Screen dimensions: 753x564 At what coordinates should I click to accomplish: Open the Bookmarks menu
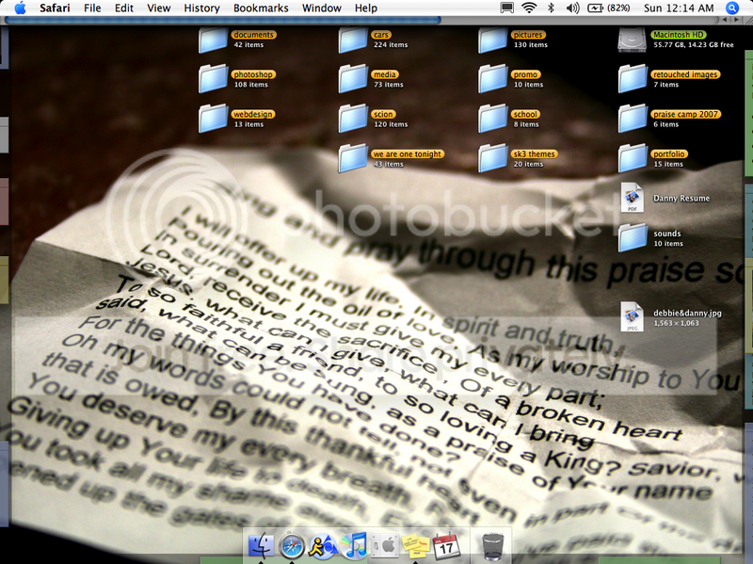[x=261, y=8]
